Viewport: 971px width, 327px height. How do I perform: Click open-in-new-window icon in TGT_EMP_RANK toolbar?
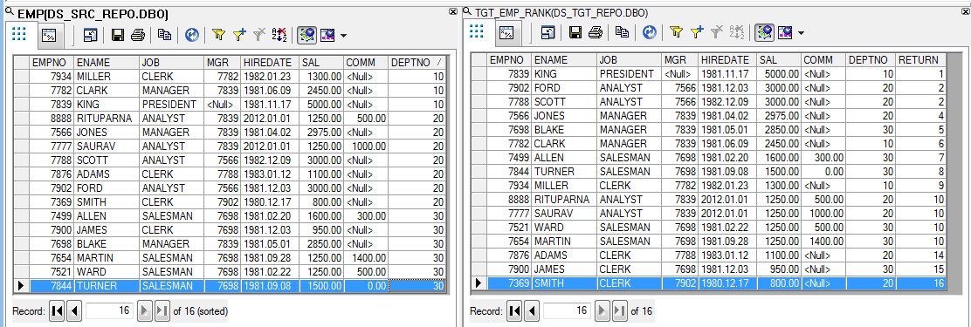click(x=548, y=32)
